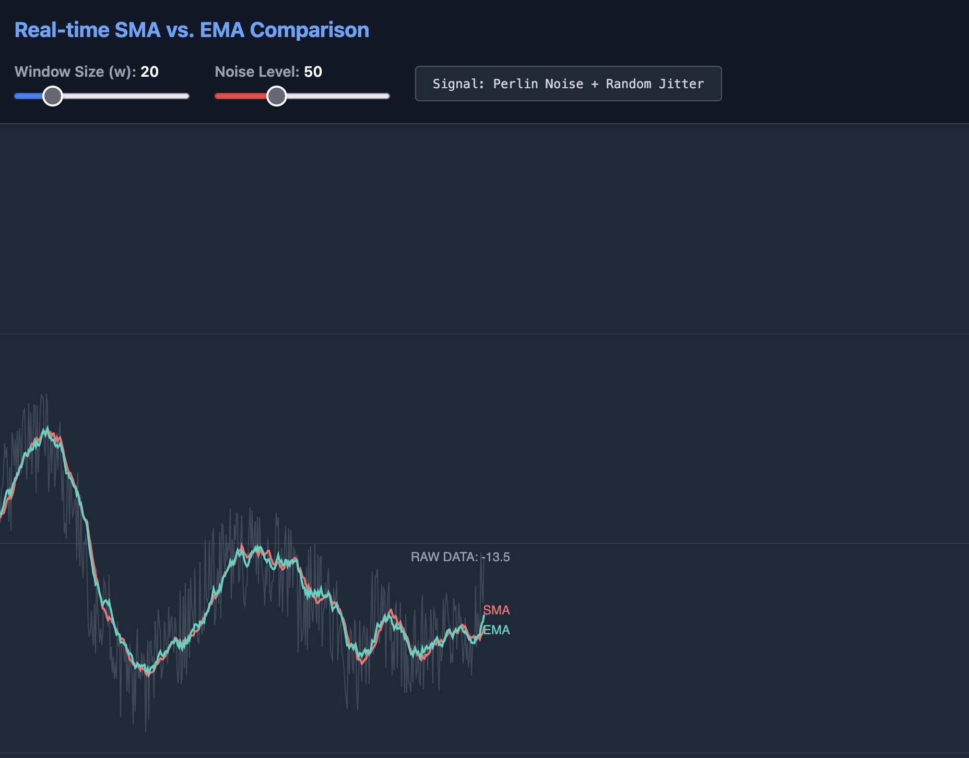
Task: Click the Noise Level slider thumb
Action: (276, 96)
